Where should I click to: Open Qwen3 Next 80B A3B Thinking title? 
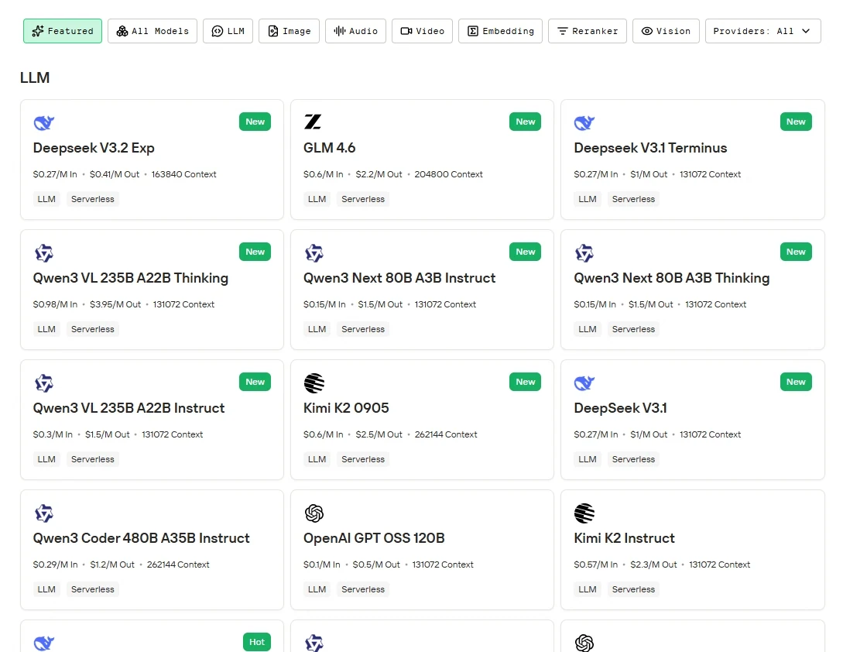671,278
